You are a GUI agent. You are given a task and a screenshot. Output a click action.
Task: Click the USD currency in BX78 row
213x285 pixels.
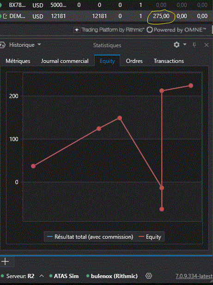tap(38, 5)
